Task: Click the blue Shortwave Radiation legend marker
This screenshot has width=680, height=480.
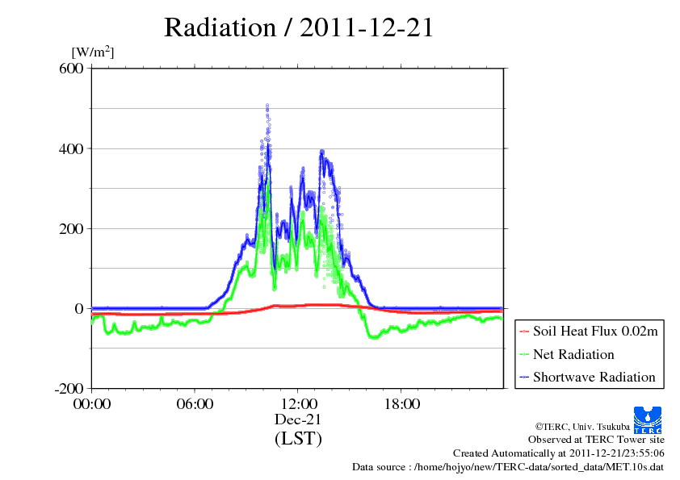Action: coord(524,378)
